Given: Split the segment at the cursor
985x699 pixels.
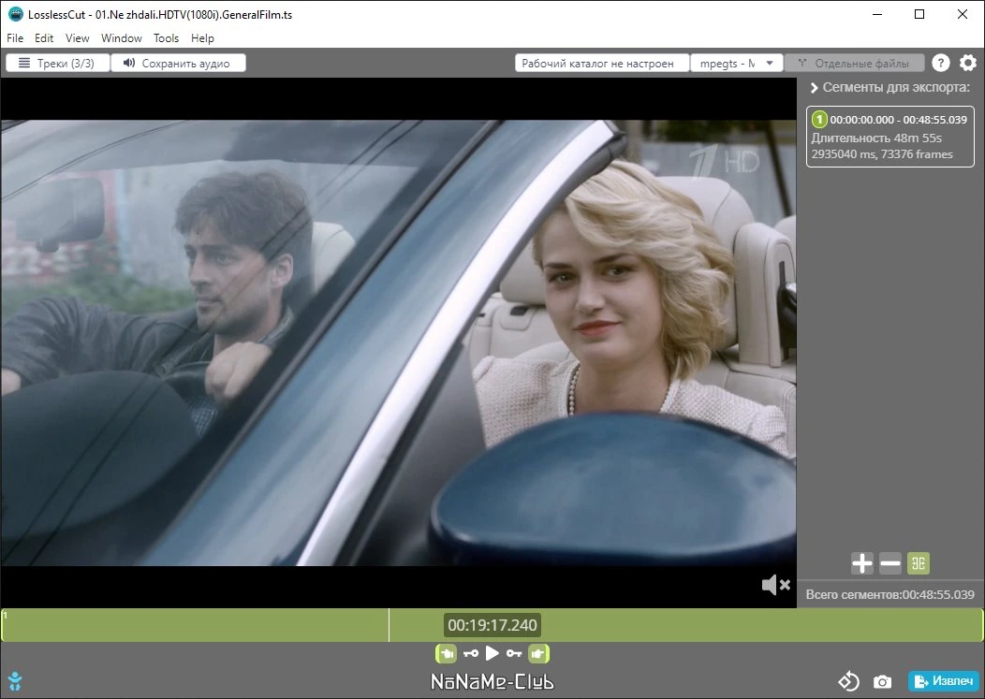Looking at the screenshot, I should pyautogui.click(x=919, y=563).
